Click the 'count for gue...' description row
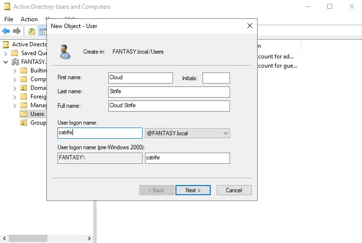The height and width of the screenshot is (243, 362). click(277, 66)
